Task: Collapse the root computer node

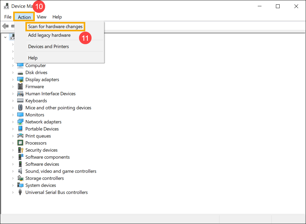Action: pyautogui.click(x=5, y=37)
